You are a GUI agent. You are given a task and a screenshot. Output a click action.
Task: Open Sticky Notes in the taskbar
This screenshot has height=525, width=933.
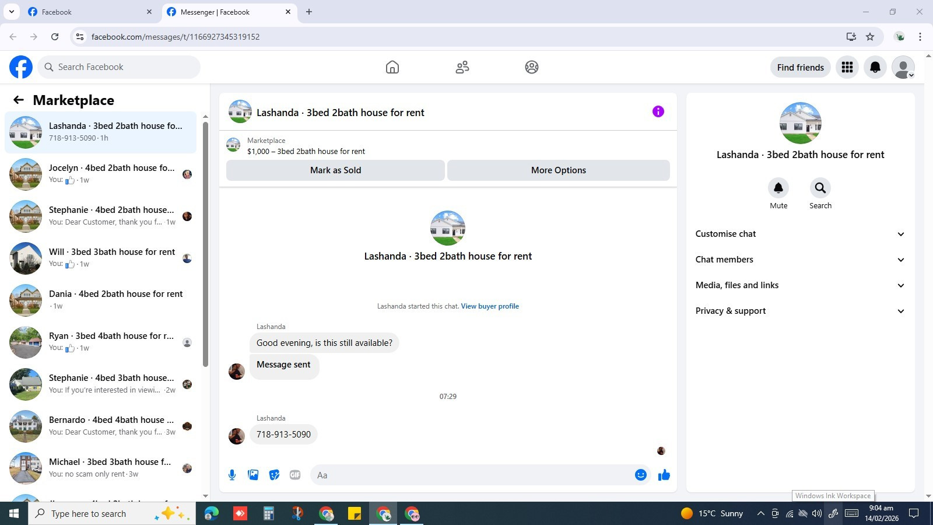pyautogui.click(x=355, y=513)
